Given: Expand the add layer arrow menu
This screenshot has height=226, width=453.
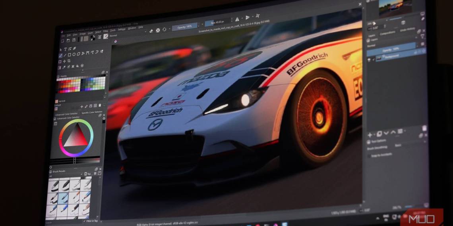Looking at the screenshot, I should click(x=374, y=135).
